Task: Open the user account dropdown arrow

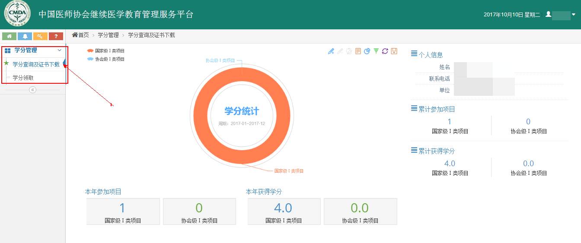Action: click(574, 15)
